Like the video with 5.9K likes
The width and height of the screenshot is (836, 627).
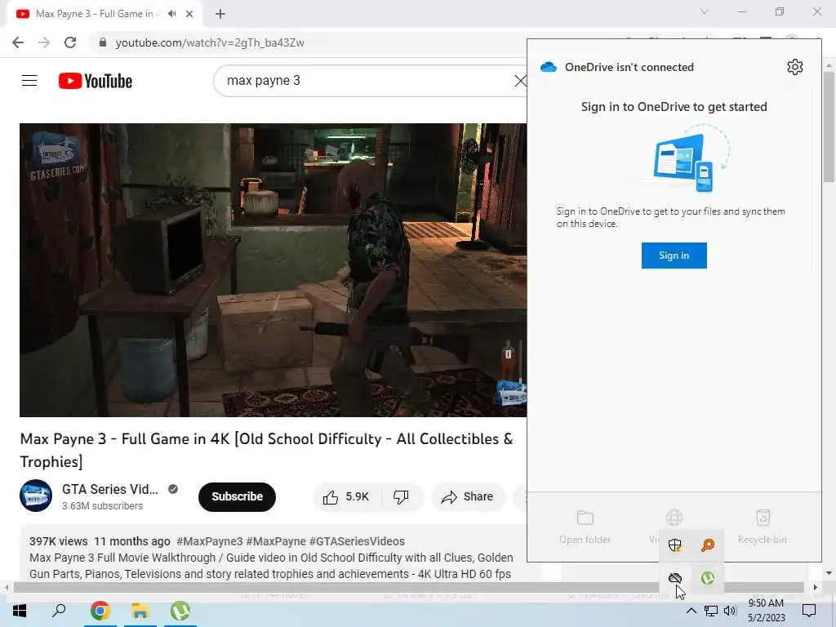[x=345, y=497]
